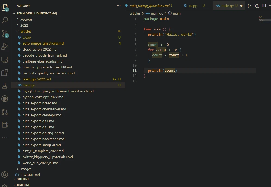
Task: Click the Go icon next to main.go in the breadcrumb
Action: (x=148, y=13)
